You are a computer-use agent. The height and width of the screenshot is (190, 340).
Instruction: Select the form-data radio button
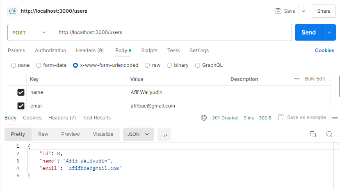coord(39,65)
